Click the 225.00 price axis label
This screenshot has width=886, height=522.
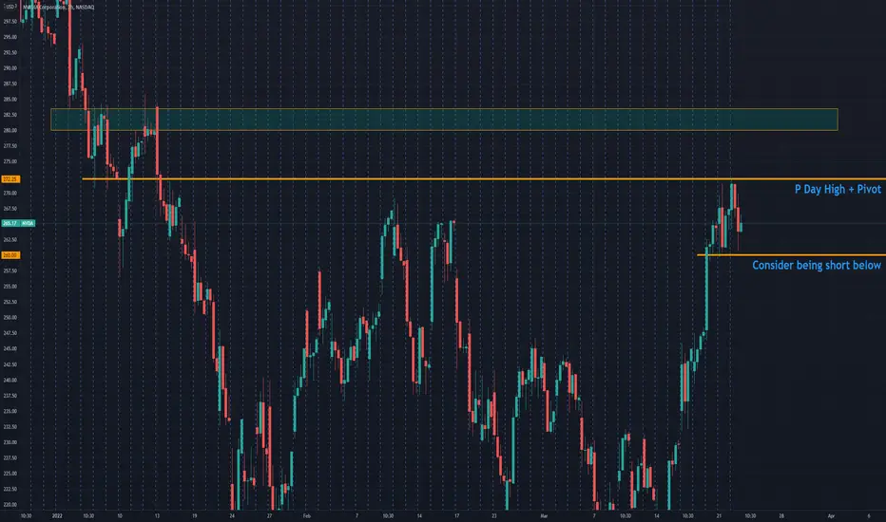(10, 474)
